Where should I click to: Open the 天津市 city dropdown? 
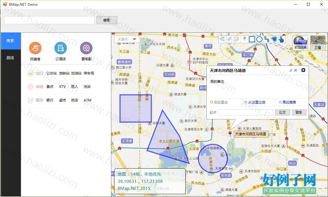pos(127,39)
